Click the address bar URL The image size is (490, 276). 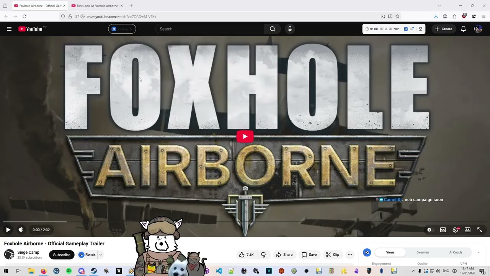121,16
